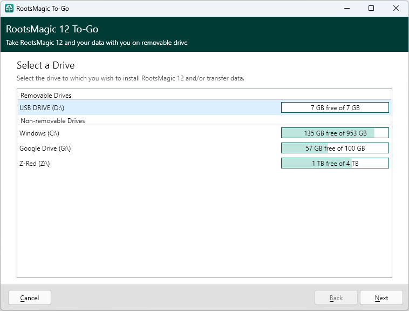
Task: Click the '1 TB free of 4 TB' bar
Action: click(x=335, y=163)
